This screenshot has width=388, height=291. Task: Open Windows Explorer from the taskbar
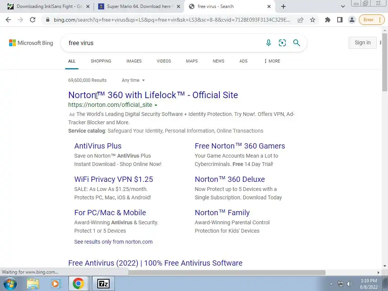click(x=33, y=283)
